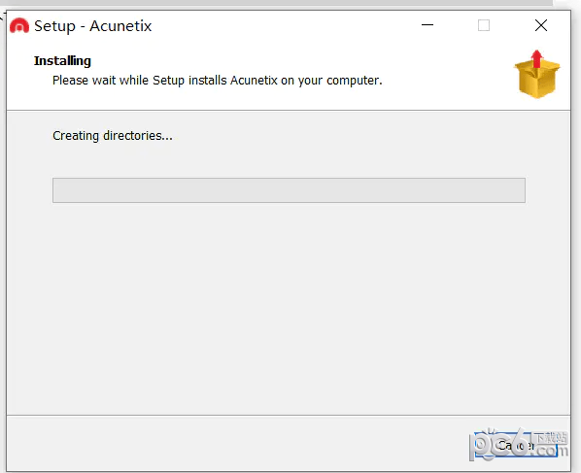Click the word 'computer' in the wait message

355,81
